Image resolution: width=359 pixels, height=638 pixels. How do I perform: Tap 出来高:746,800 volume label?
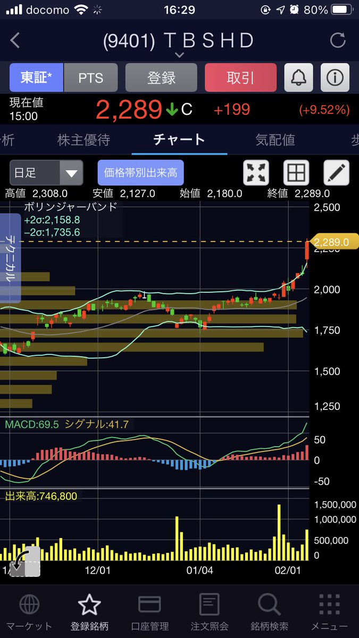click(41, 497)
